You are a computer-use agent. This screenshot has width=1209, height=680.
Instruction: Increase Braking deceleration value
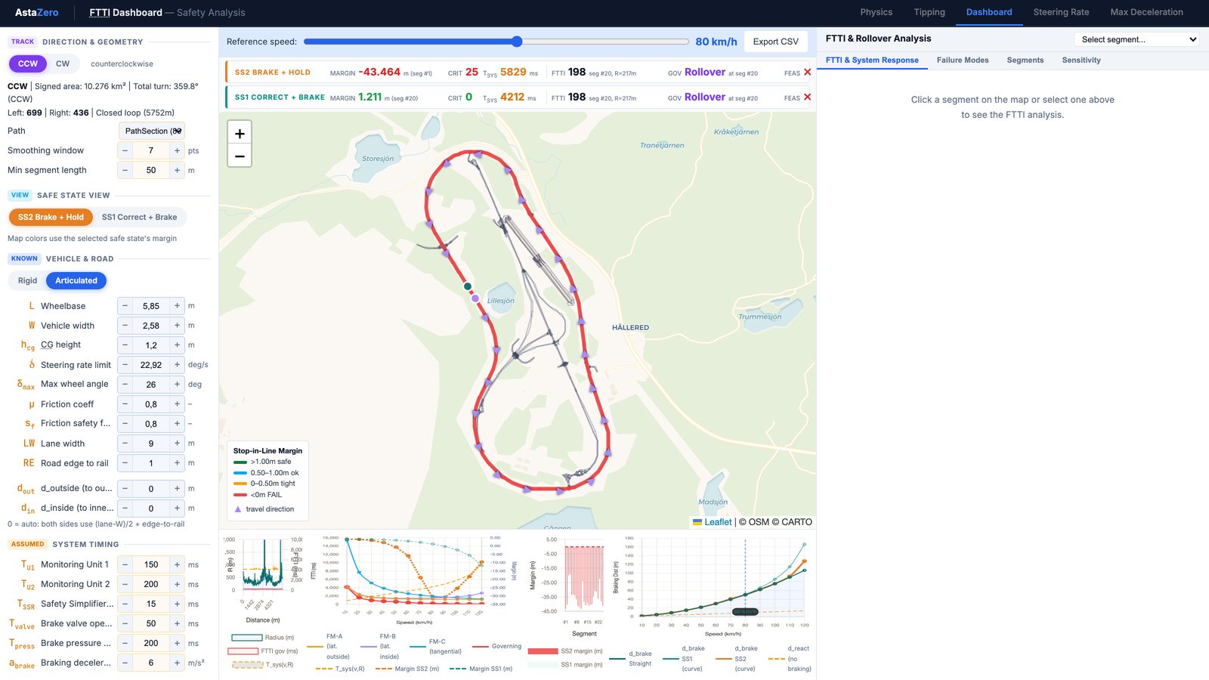click(177, 663)
